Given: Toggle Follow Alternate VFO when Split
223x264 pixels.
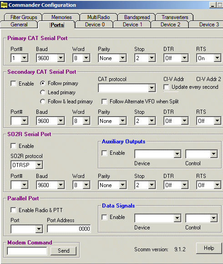Looking at the screenshot, I should click(104, 102).
